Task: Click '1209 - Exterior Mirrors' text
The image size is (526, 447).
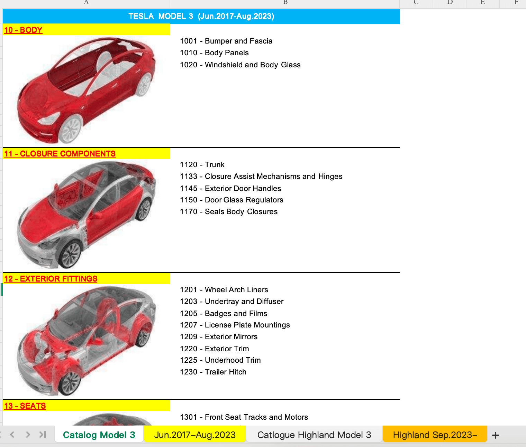Action: coord(219,337)
